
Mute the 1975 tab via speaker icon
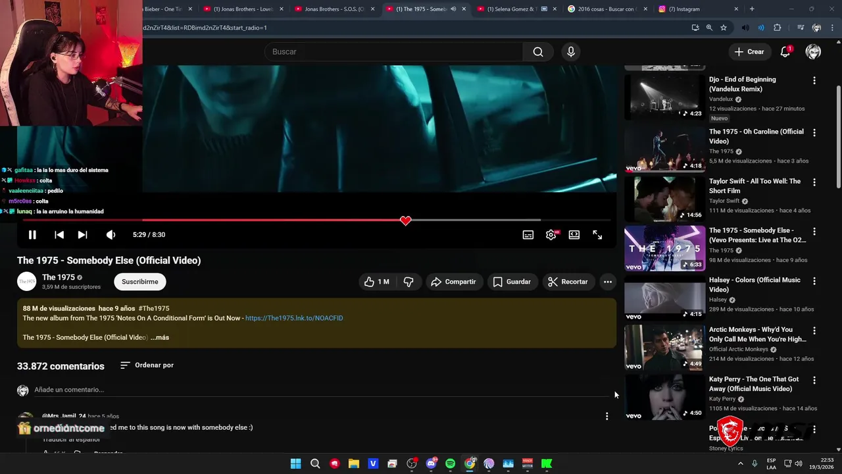(x=453, y=9)
